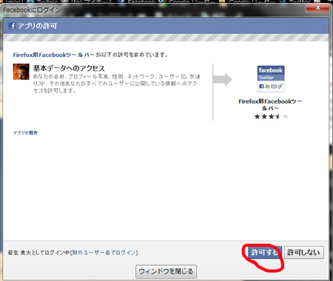
Task: Click the Facebook logo in アプリの許可 header
Action: [13, 26]
